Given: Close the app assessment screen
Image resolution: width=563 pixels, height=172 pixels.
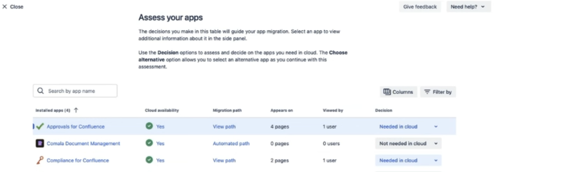Looking at the screenshot, I should pyautogui.click(x=13, y=7).
